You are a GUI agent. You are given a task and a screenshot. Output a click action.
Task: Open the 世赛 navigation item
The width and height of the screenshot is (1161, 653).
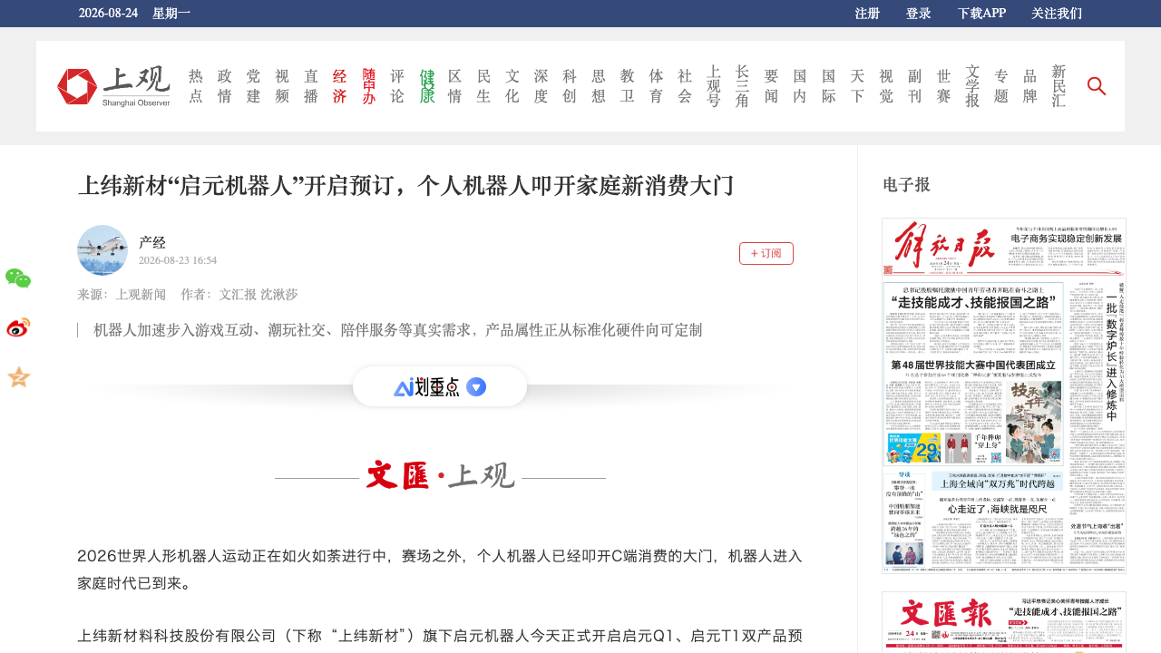(944, 86)
